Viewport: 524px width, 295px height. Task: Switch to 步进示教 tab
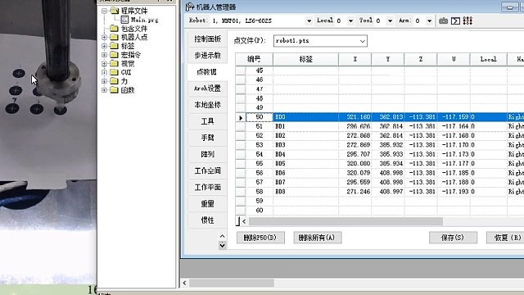pyautogui.click(x=207, y=56)
